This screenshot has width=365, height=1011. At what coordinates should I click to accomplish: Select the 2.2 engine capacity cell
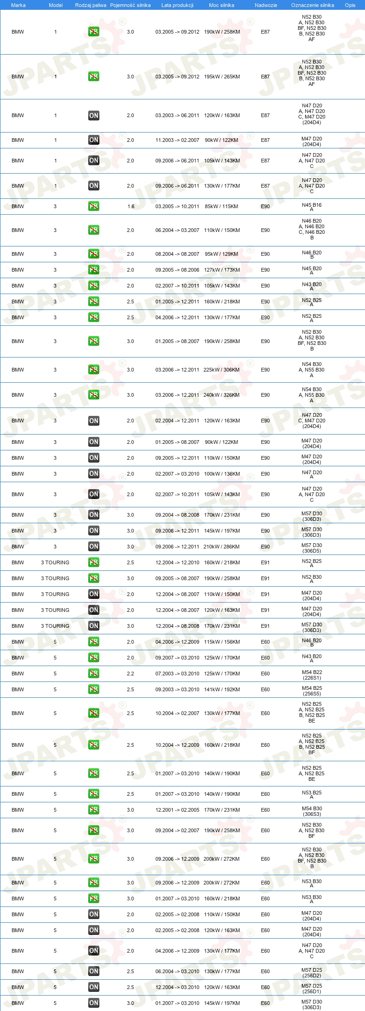click(130, 674)
